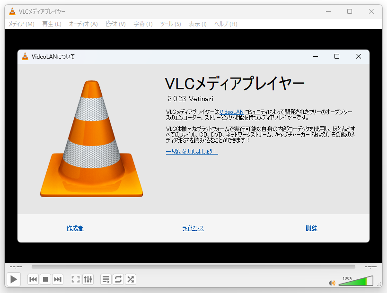Close the main VLC window
The height and width of the screenshot is (293, 387).
click(371, 11)
